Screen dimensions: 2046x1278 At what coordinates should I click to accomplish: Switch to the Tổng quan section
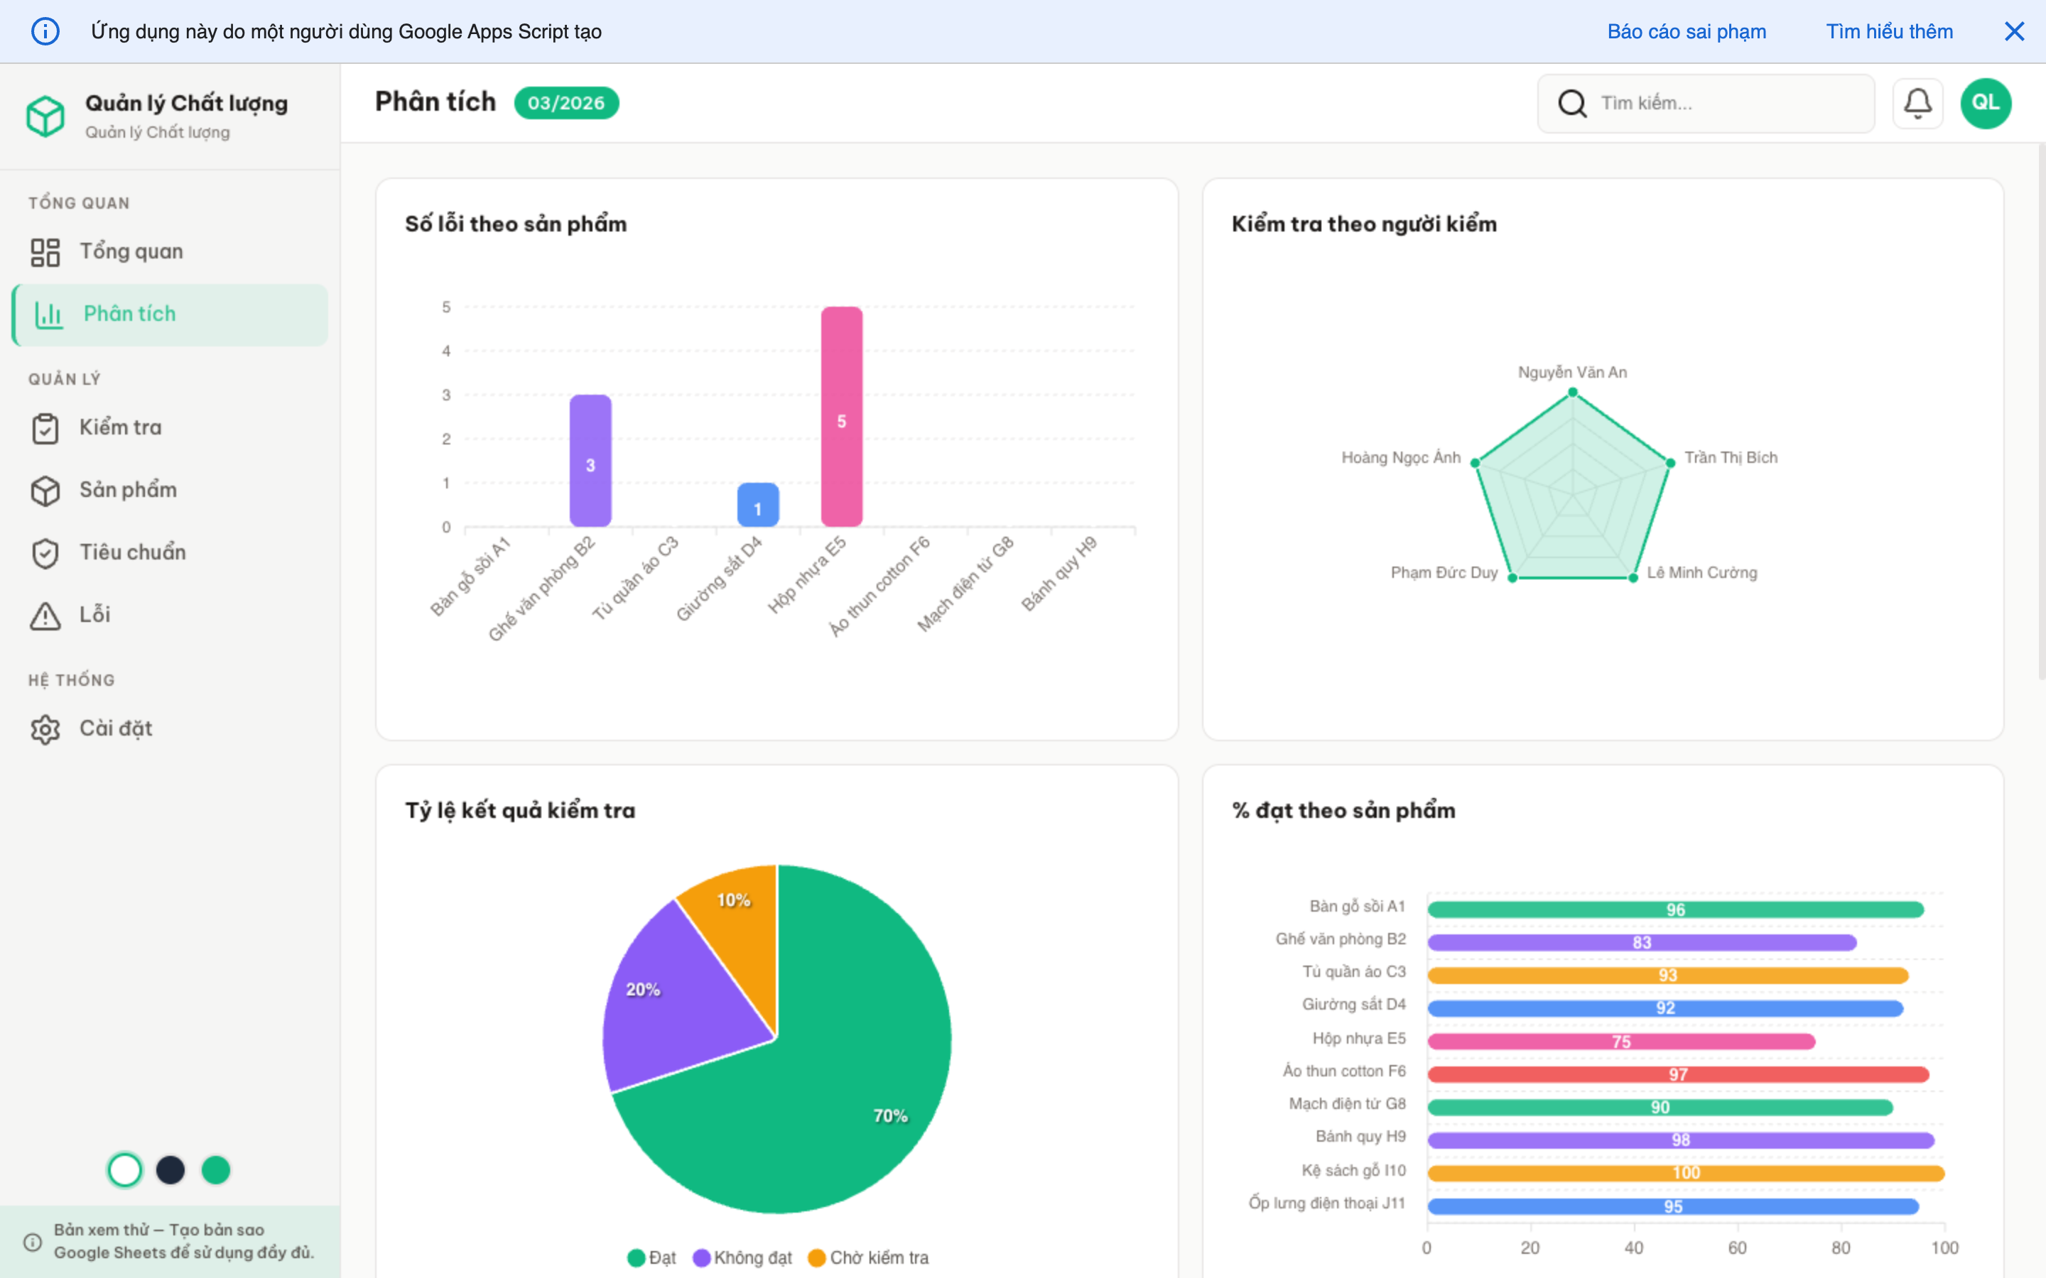(131, 251)
